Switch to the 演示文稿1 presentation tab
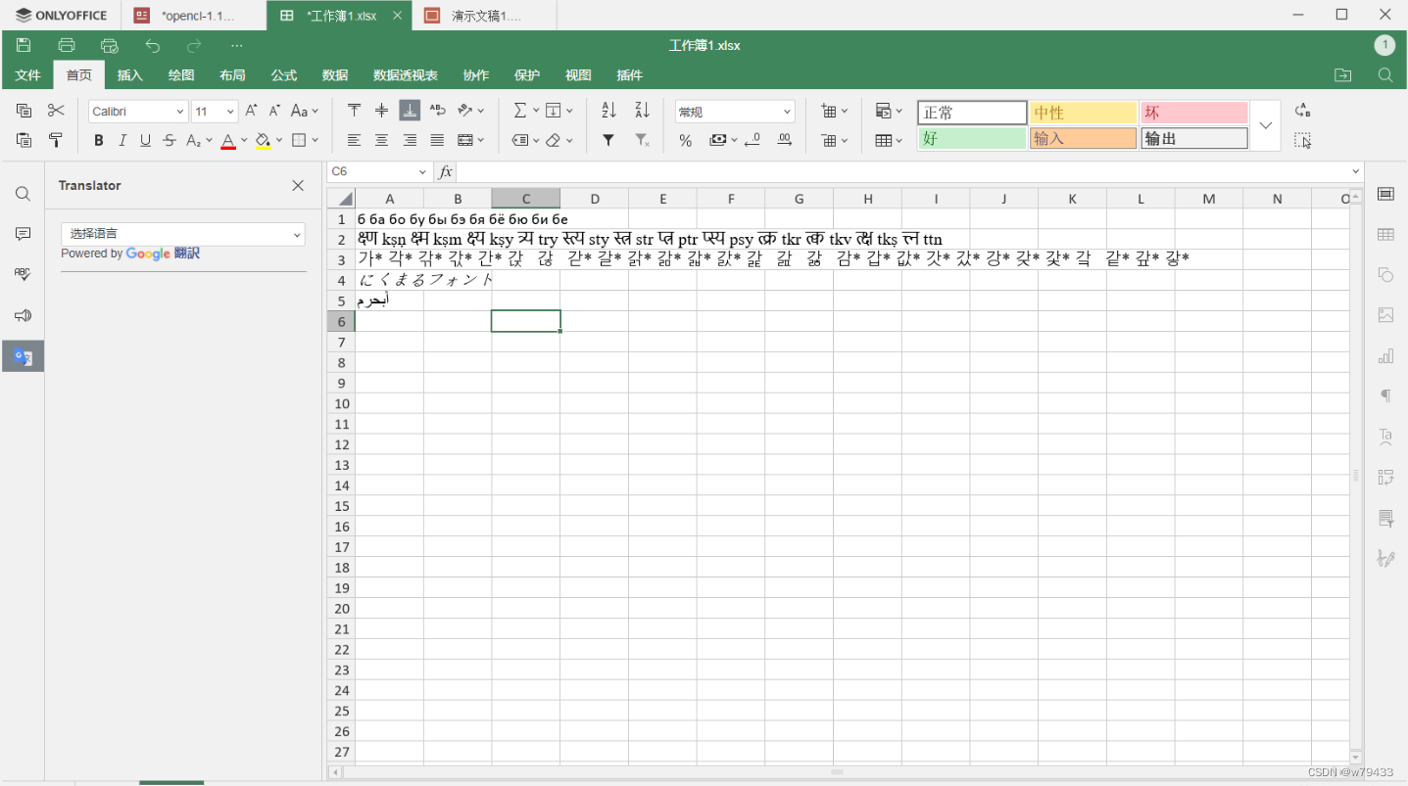1408x786 pixels. pos(485,16)
